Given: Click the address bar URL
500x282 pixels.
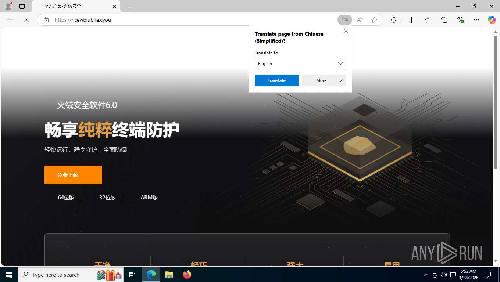Looking at the screenshot, I should [x=83, y=20].
